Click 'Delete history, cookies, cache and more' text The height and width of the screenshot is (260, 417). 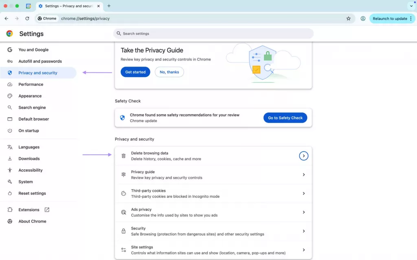(166, 159)
